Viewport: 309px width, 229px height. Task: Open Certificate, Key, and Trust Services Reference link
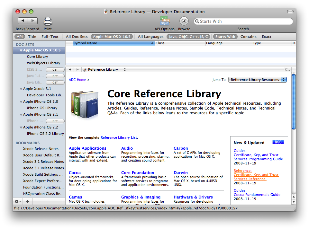point(256,177)
